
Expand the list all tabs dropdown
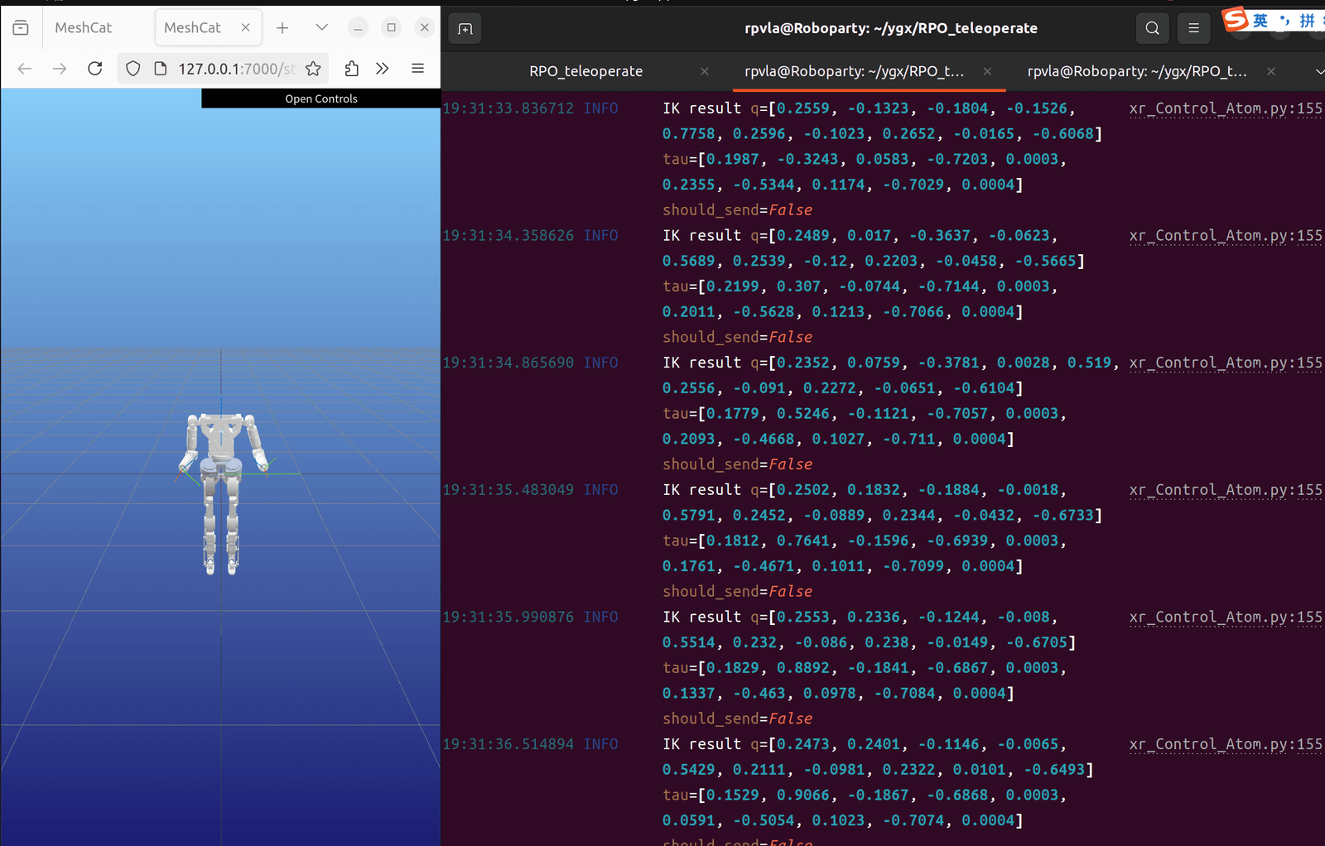(322, 27)
